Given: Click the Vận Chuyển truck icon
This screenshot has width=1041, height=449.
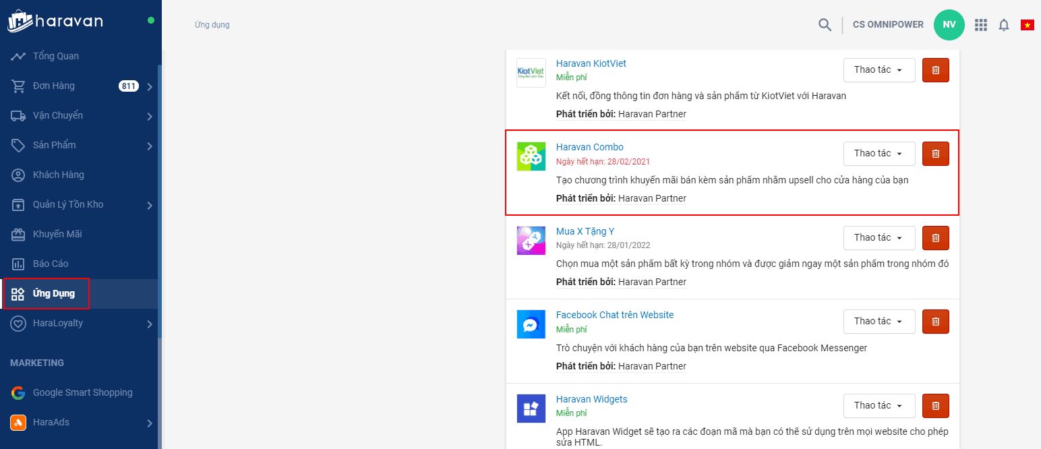Looking at the screenshot, I should click(18, 115).
